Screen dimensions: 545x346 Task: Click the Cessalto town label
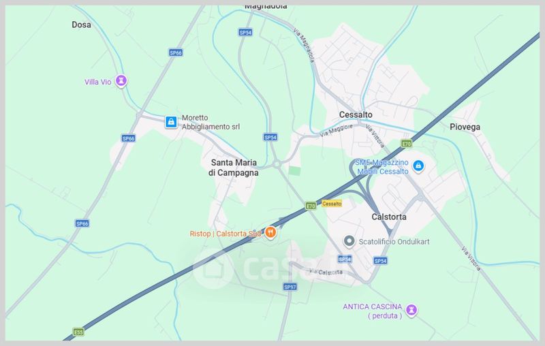(x=356, y=114)
